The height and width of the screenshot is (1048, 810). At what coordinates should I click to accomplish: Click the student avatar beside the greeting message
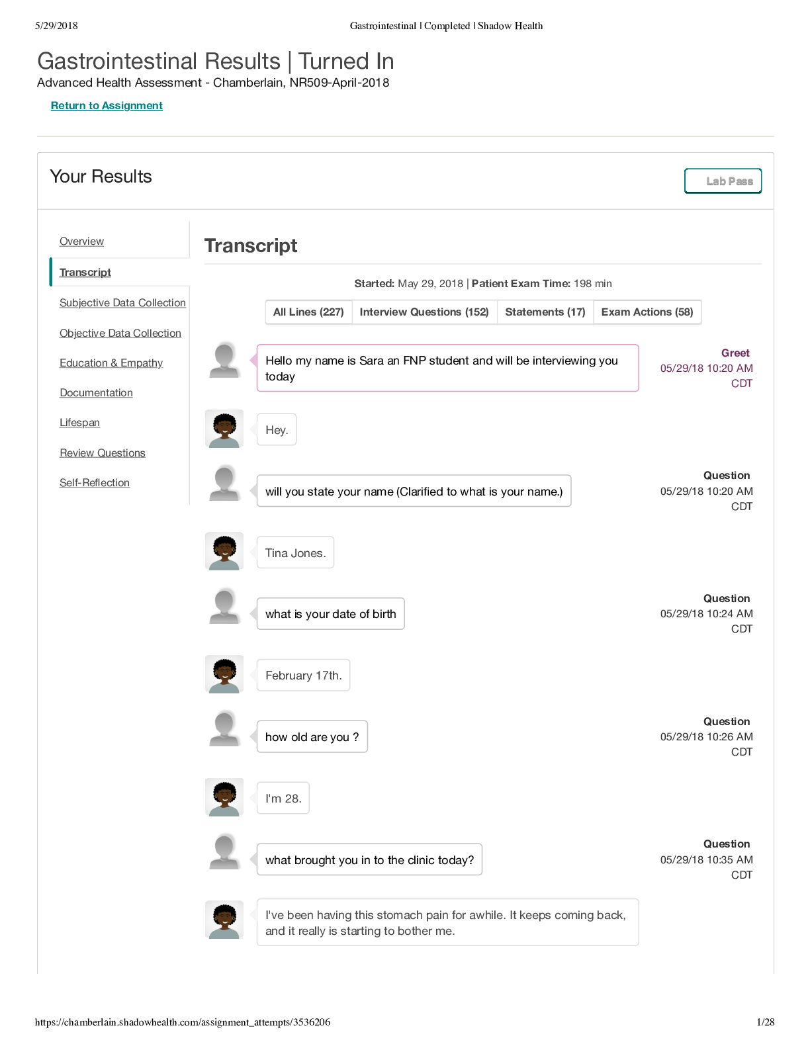[x=224, y=360]
